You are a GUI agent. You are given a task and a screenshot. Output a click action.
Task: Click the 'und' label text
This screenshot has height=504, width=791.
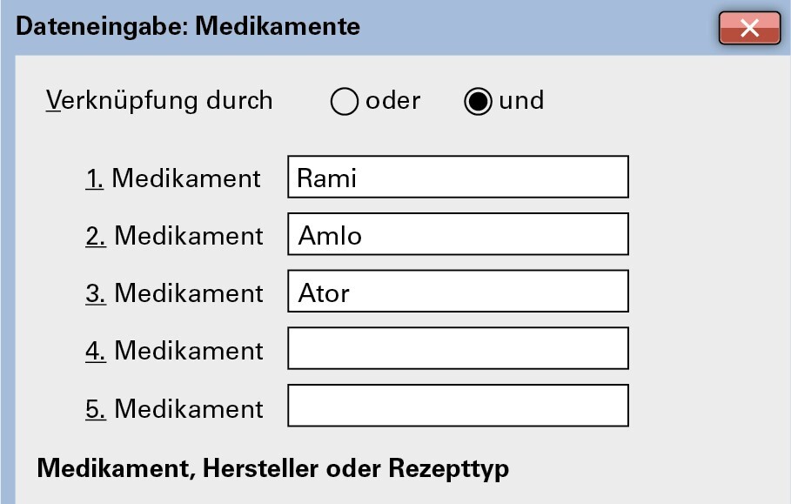pos(521,101)
